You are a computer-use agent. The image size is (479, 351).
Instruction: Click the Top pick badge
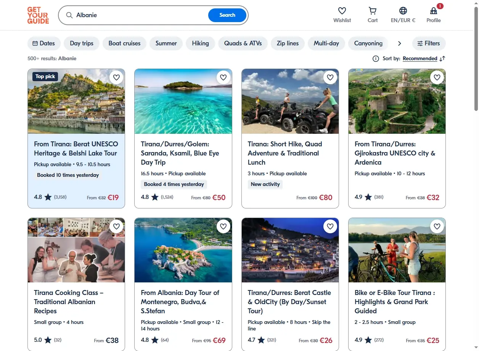click(x=45, y=77)
